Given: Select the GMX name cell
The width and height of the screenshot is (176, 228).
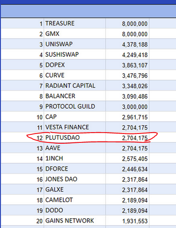Looking at the screenshot, I should pyautogui.click(x=75, y=34).
